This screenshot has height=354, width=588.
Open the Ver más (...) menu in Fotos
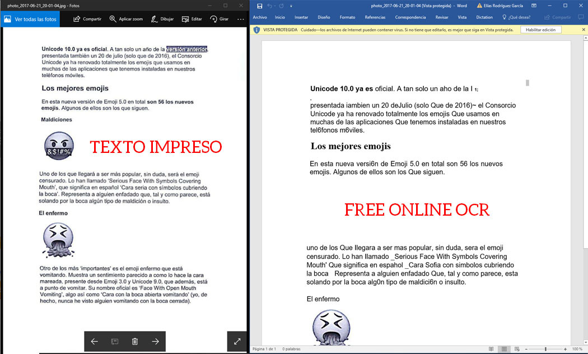pos(241,18)
